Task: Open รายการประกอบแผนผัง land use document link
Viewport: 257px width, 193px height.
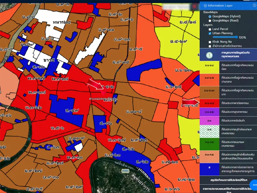Action: (x=225, y=189)
